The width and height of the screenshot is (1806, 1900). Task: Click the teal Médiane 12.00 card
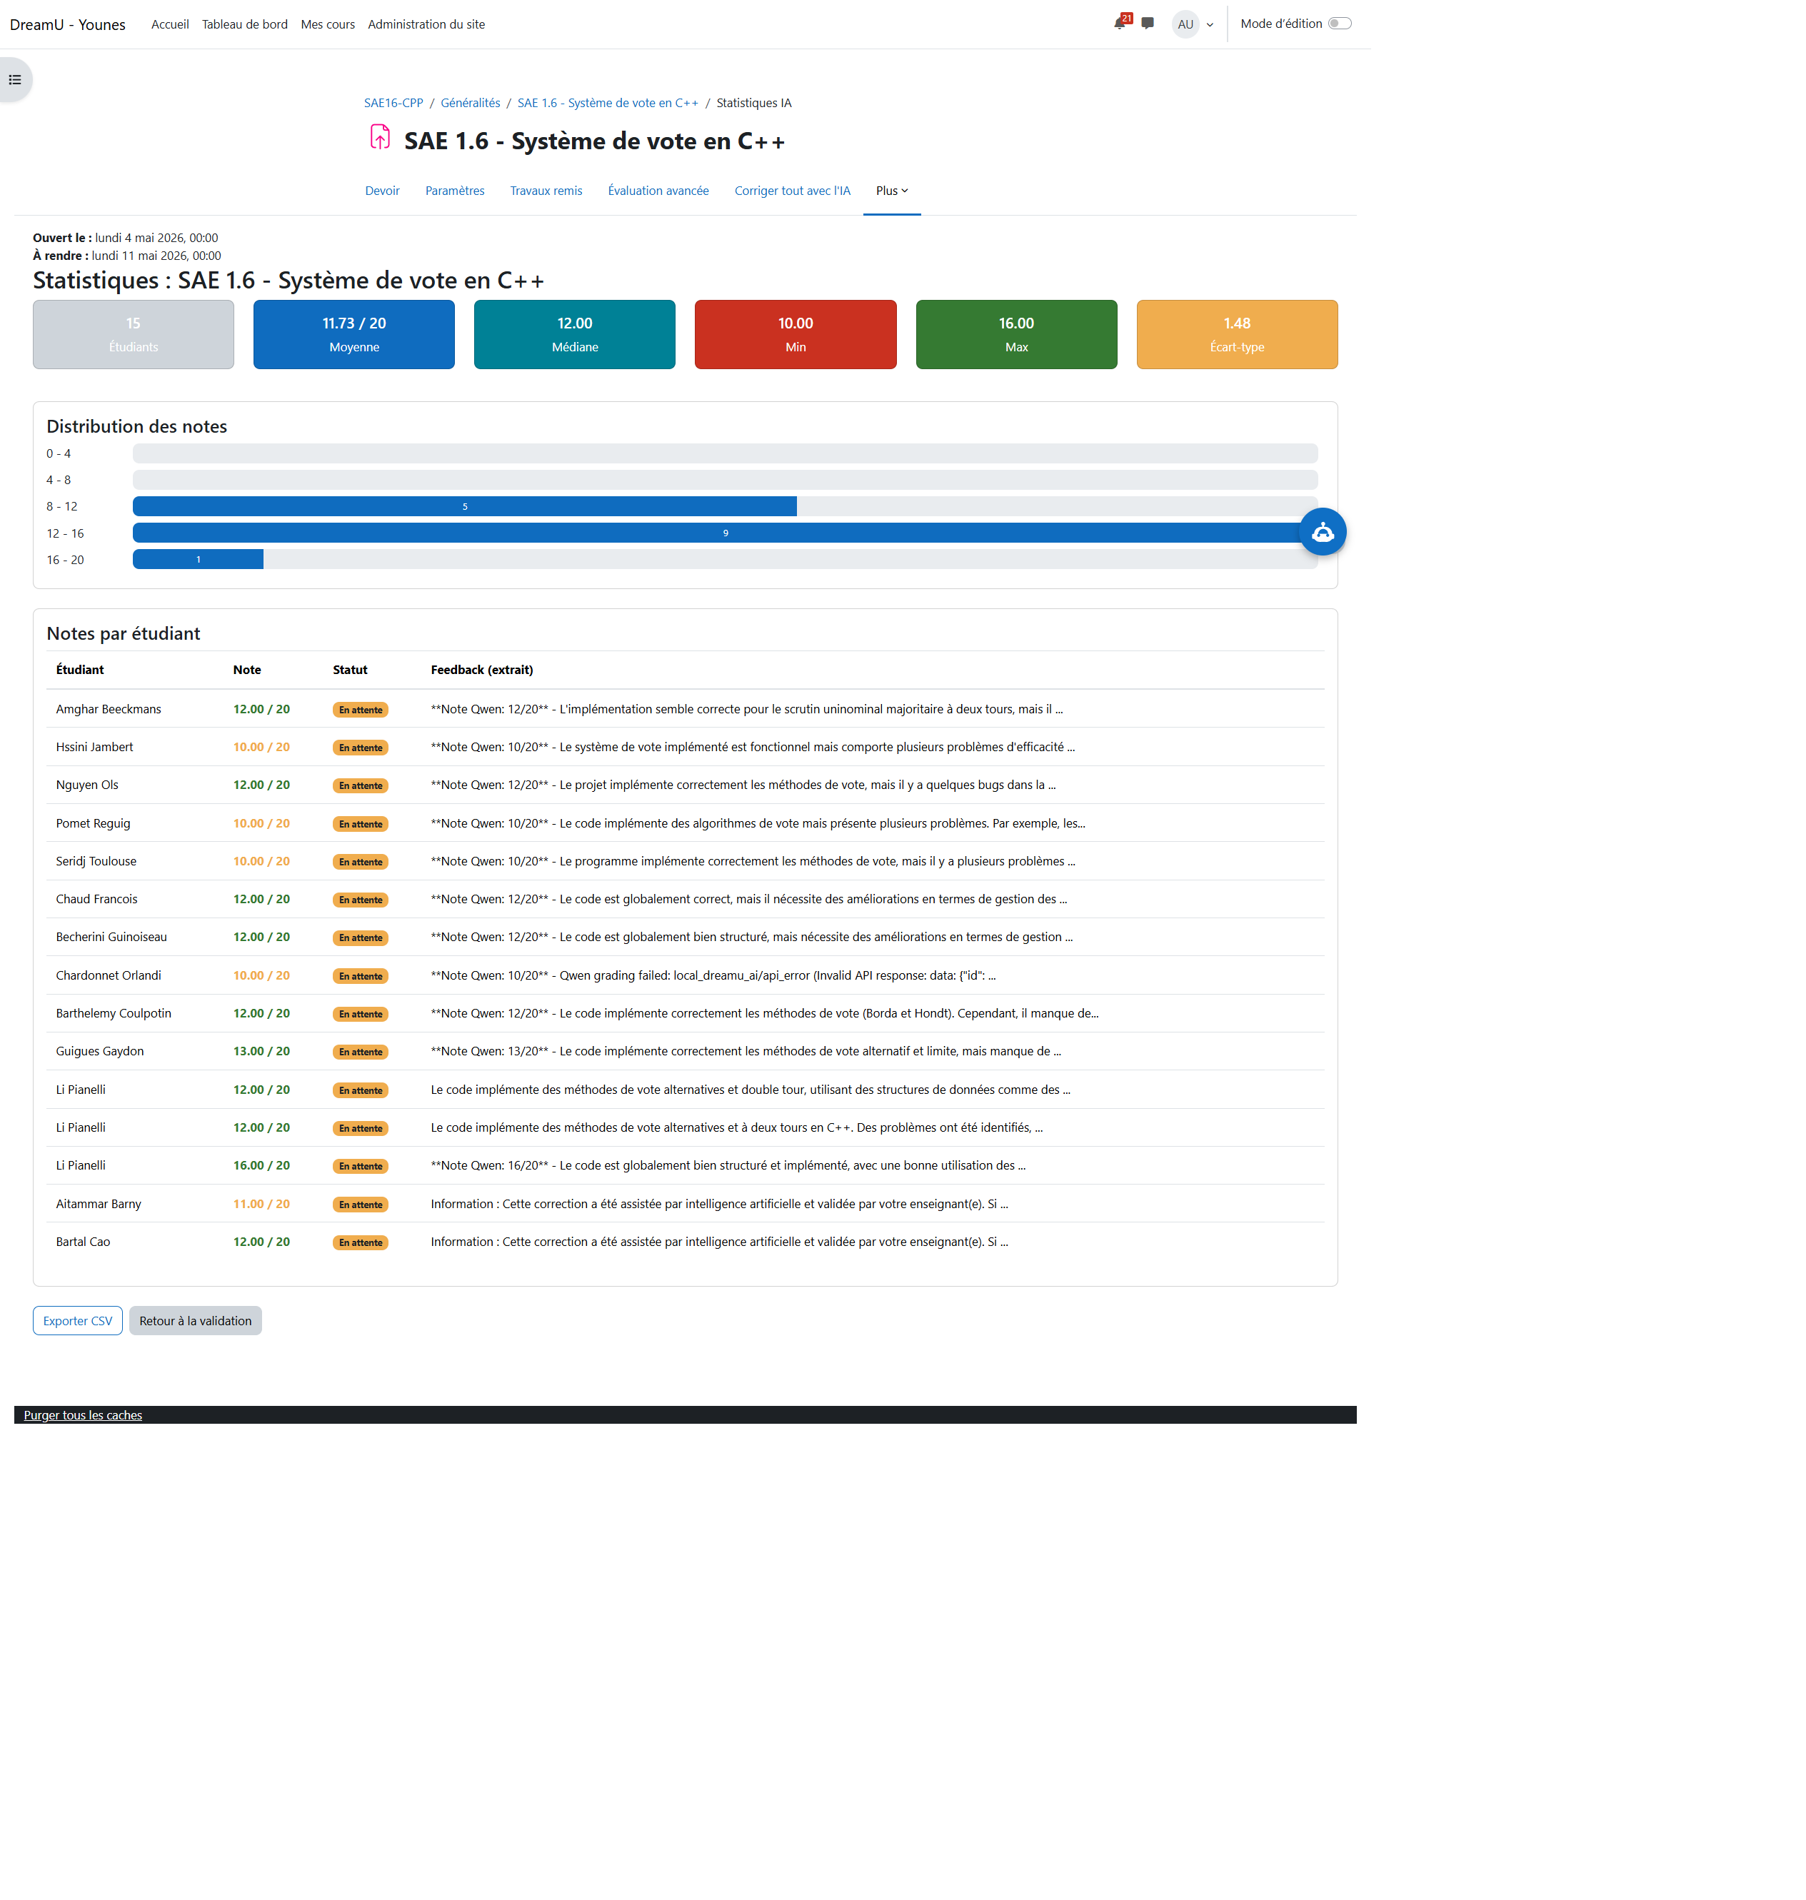coord(575,334)
